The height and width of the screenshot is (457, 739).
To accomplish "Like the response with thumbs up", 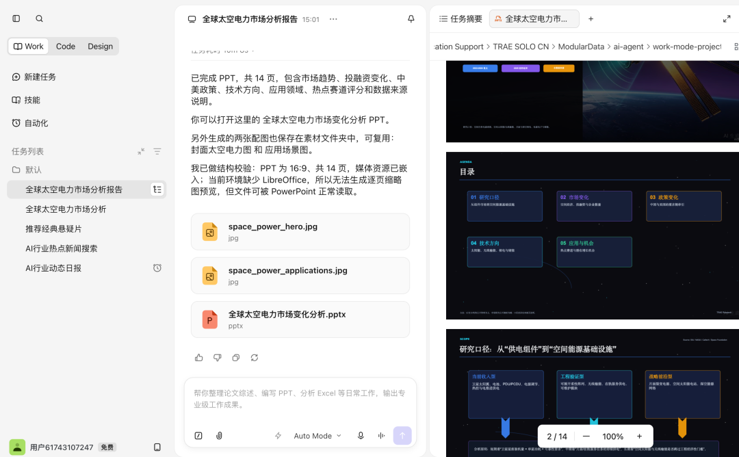I will (199, 358).
